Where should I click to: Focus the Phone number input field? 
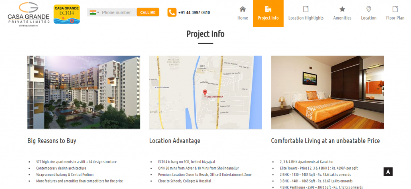pos(118,12)
